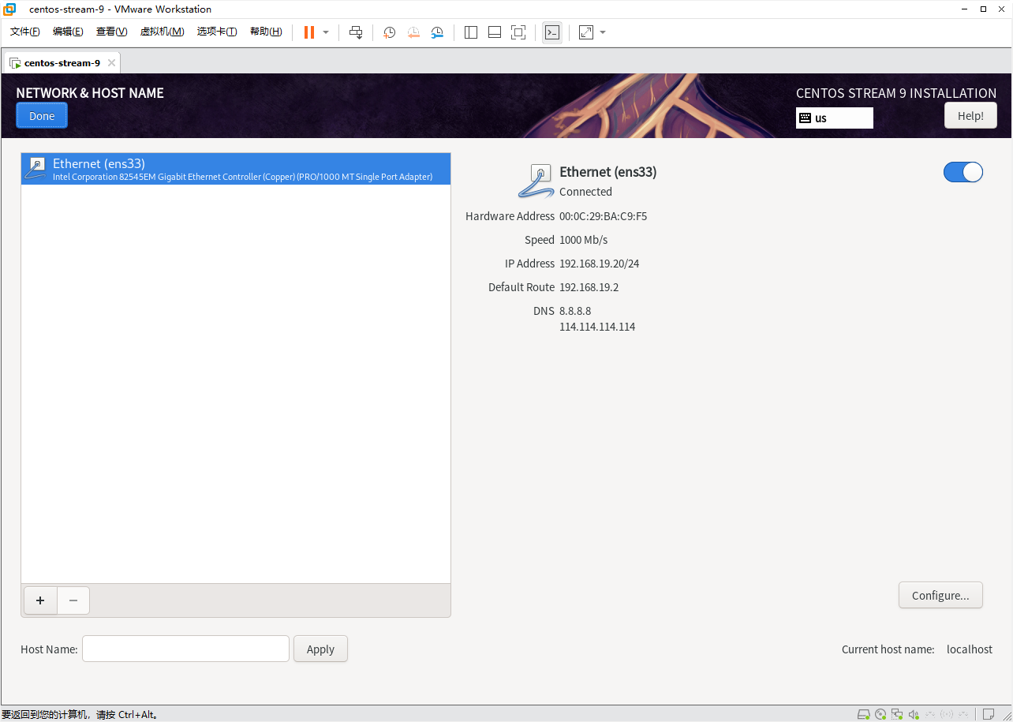Click the Done button
The width and height of the screenshot is (1013, 722).
[42, 116]
